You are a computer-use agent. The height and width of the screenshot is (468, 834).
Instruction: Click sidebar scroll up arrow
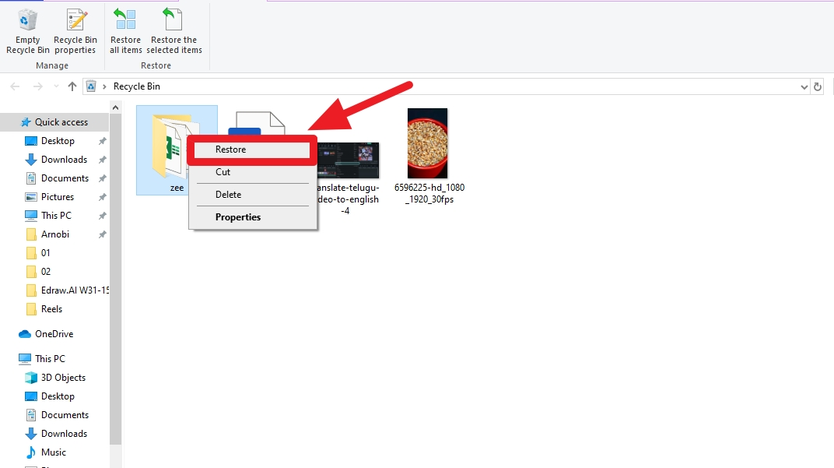pyautogui.click(x=115, y=107)
